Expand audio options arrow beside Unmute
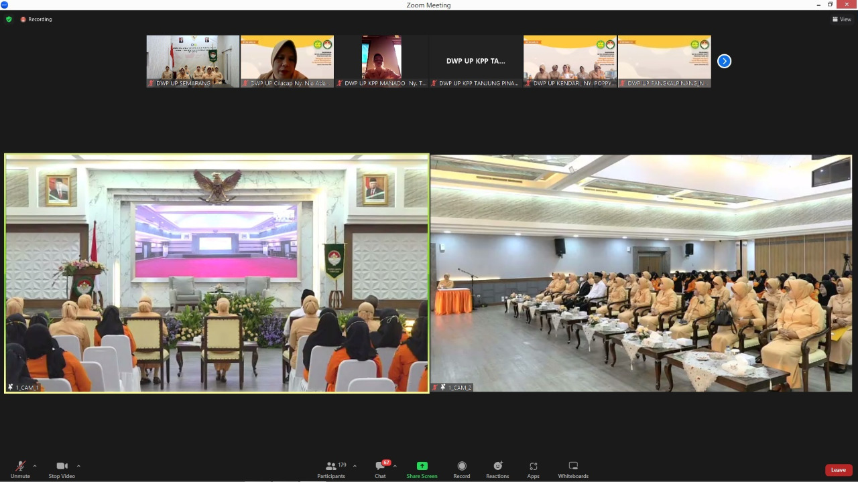The width and height of the screenshot is (858, 482). (35, 466)
